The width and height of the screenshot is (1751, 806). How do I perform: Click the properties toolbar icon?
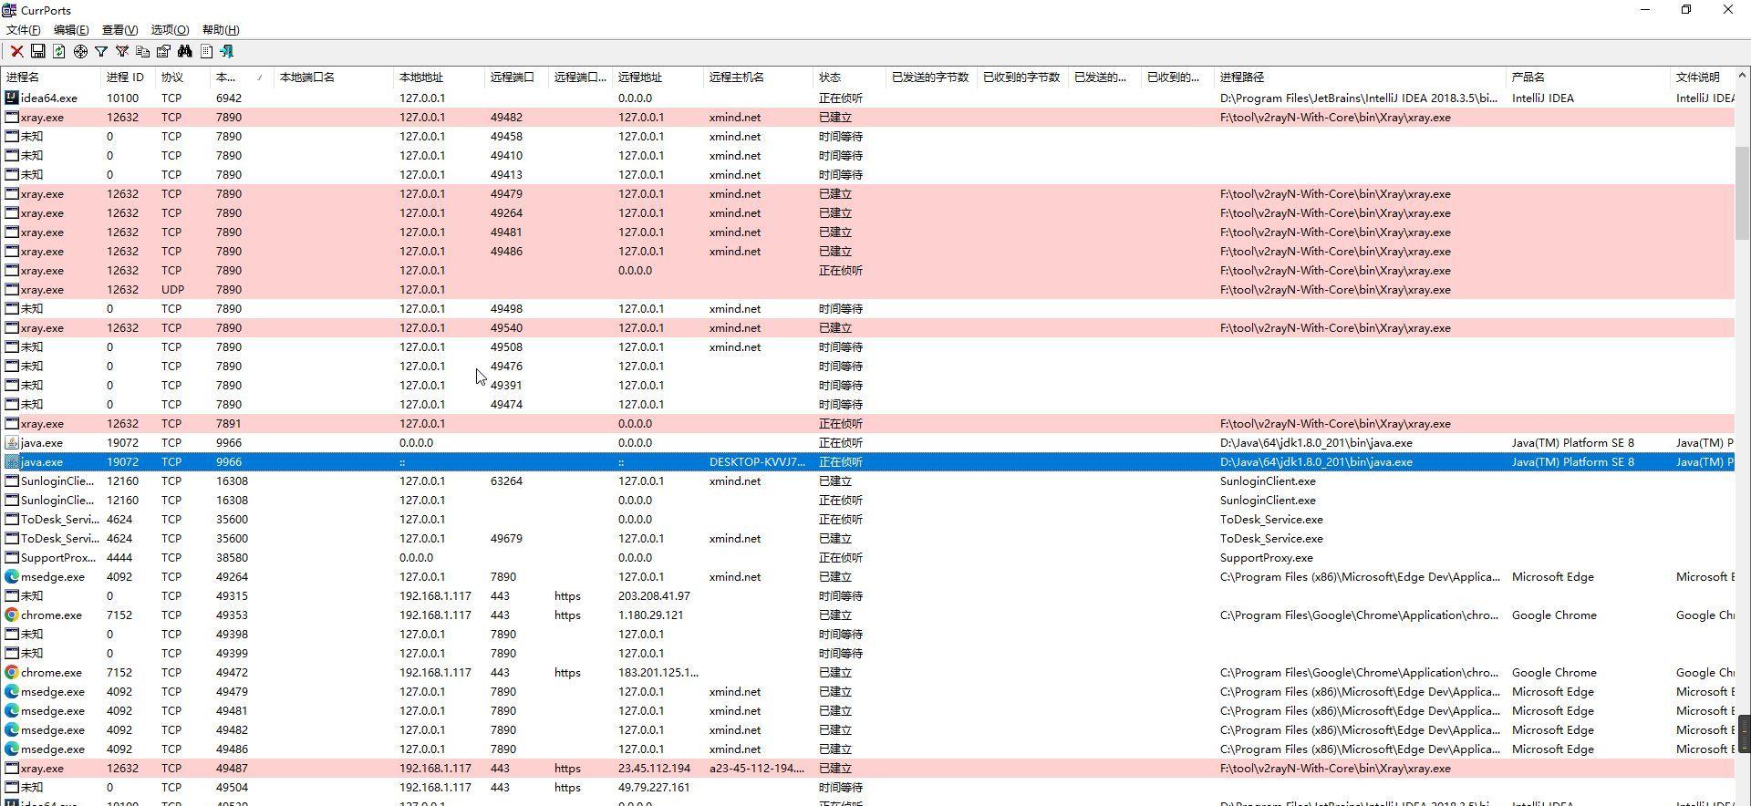click(x=164, y=52)
